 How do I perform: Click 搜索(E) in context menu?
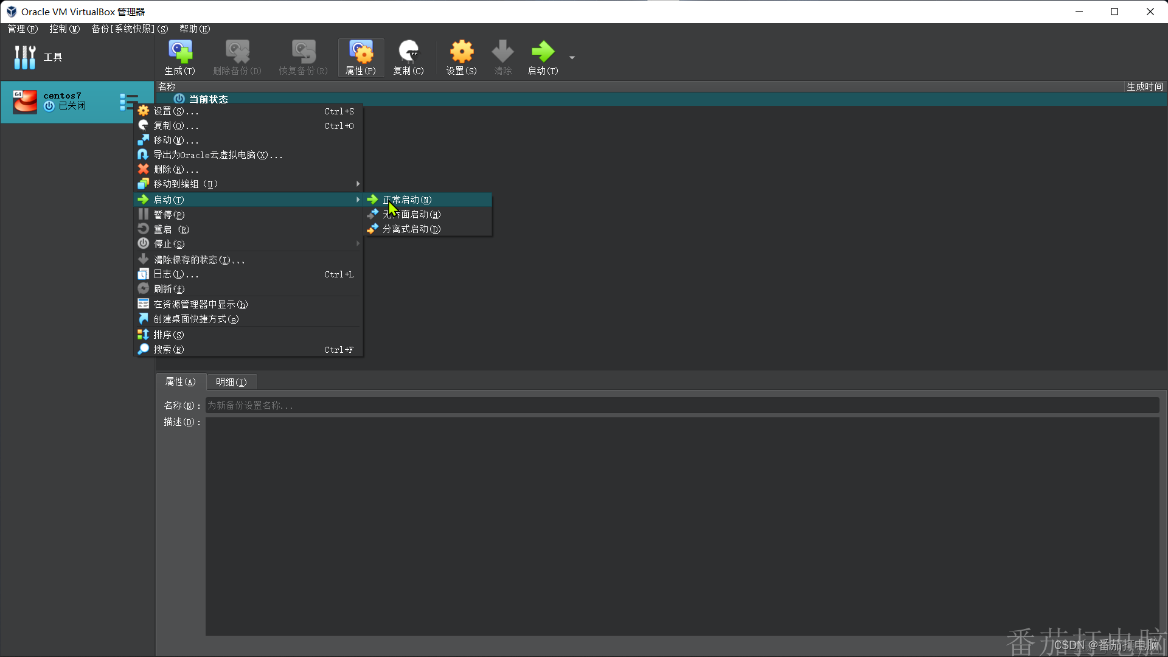[x=248, y=350]
